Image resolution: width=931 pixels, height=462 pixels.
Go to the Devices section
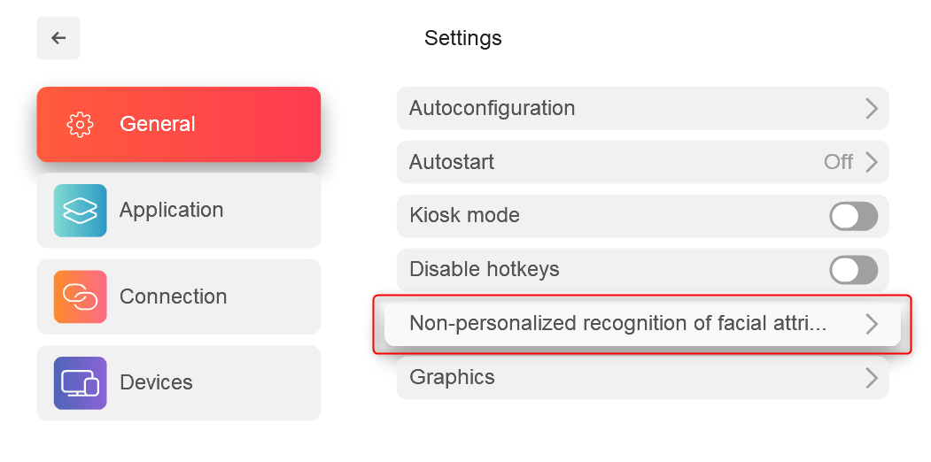tap(179, 383)
